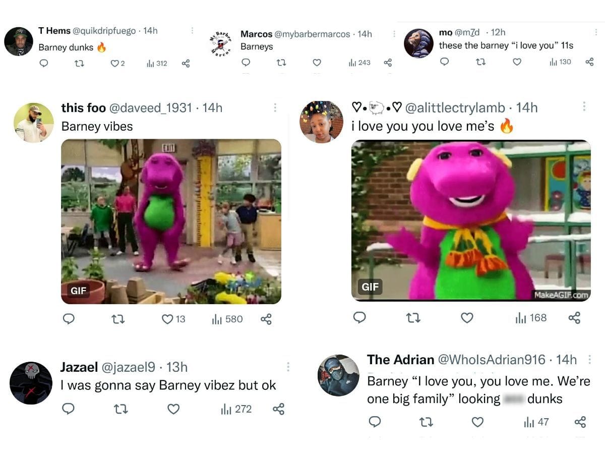Click the GIF badge on the dancing Barney clip

78,291
